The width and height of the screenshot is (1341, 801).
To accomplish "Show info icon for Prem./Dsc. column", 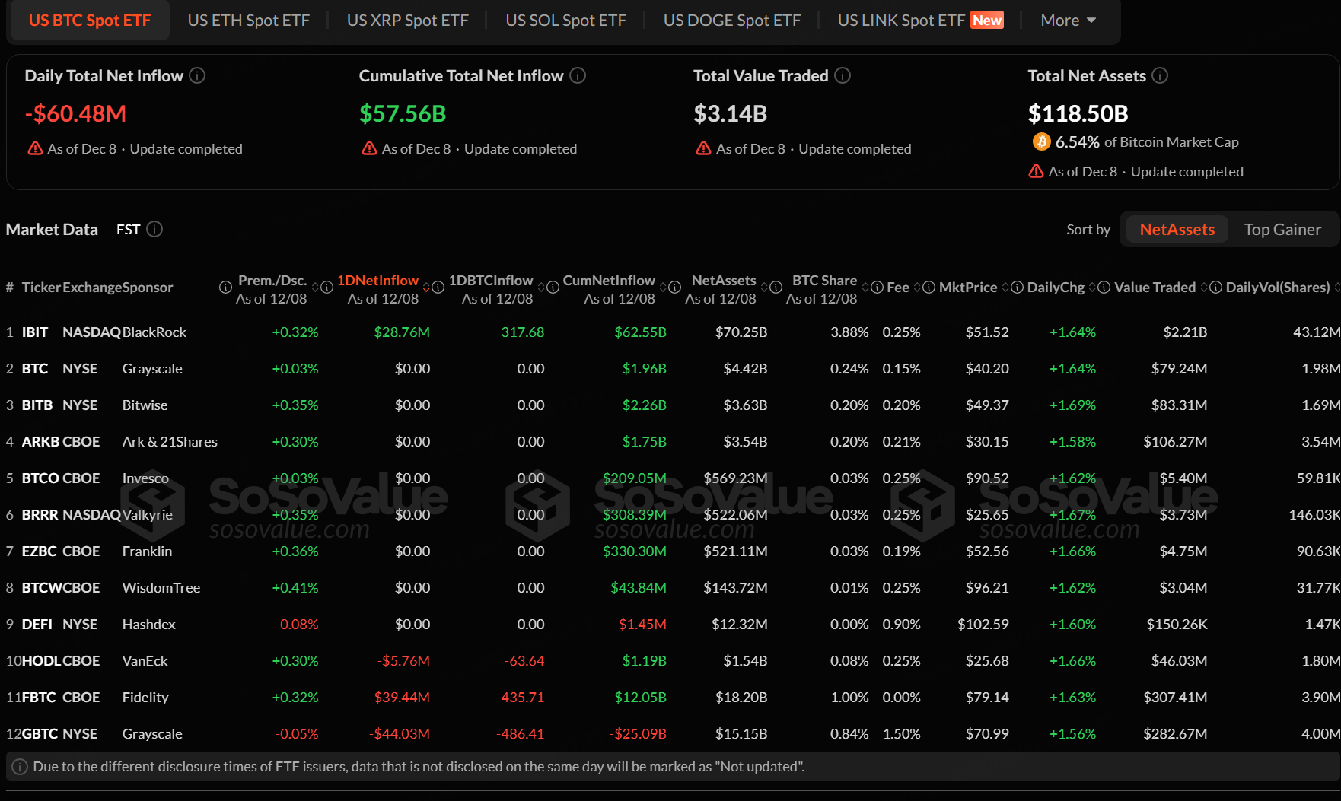I will point(225,288).
